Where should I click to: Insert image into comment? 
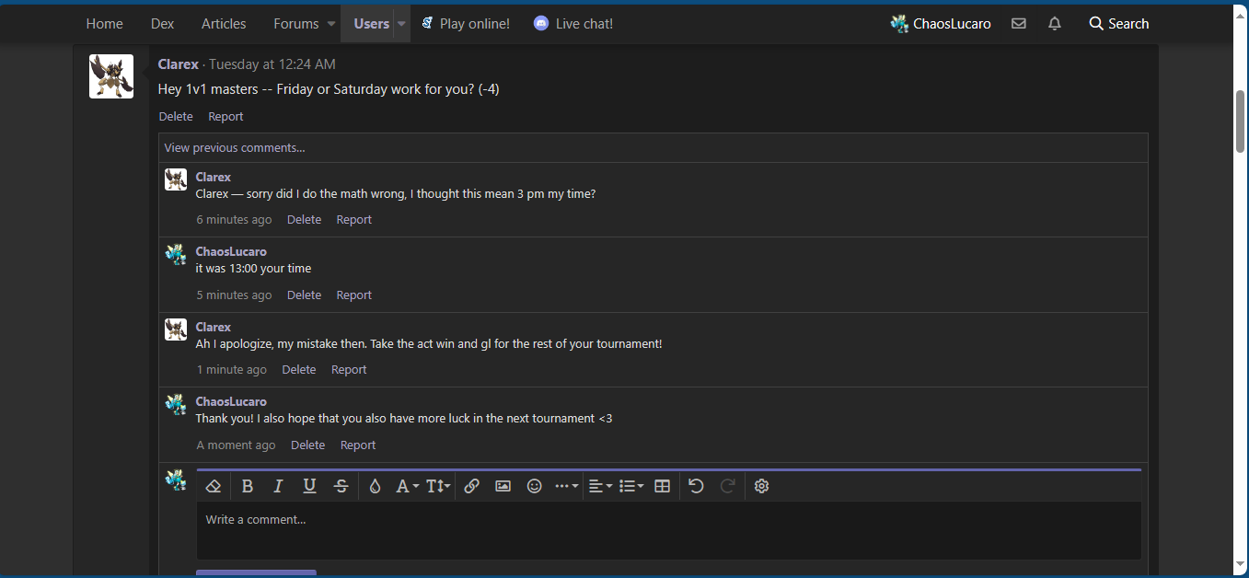(x=503, y=486)
